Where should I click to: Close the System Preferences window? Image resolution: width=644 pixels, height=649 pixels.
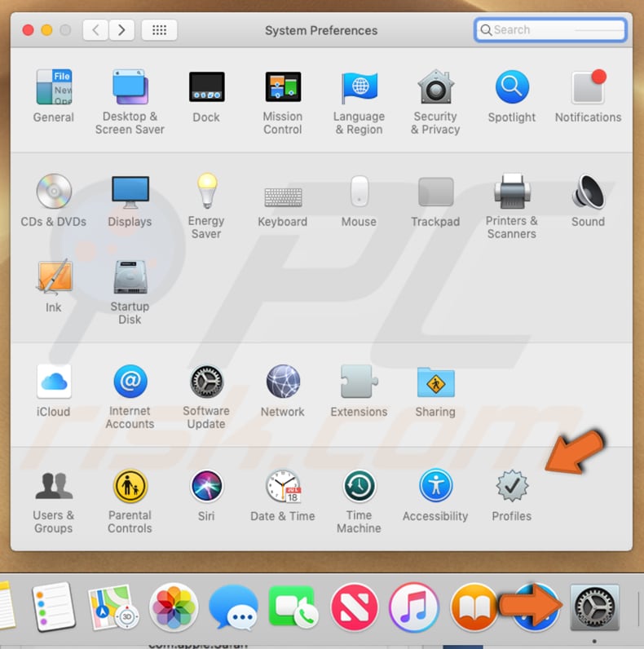[29, 30]
